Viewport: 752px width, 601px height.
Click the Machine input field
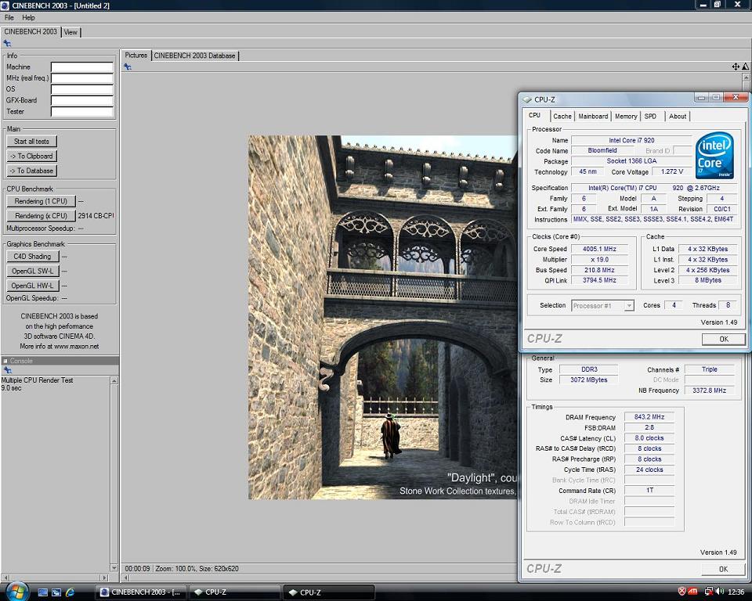click(82, 67)
